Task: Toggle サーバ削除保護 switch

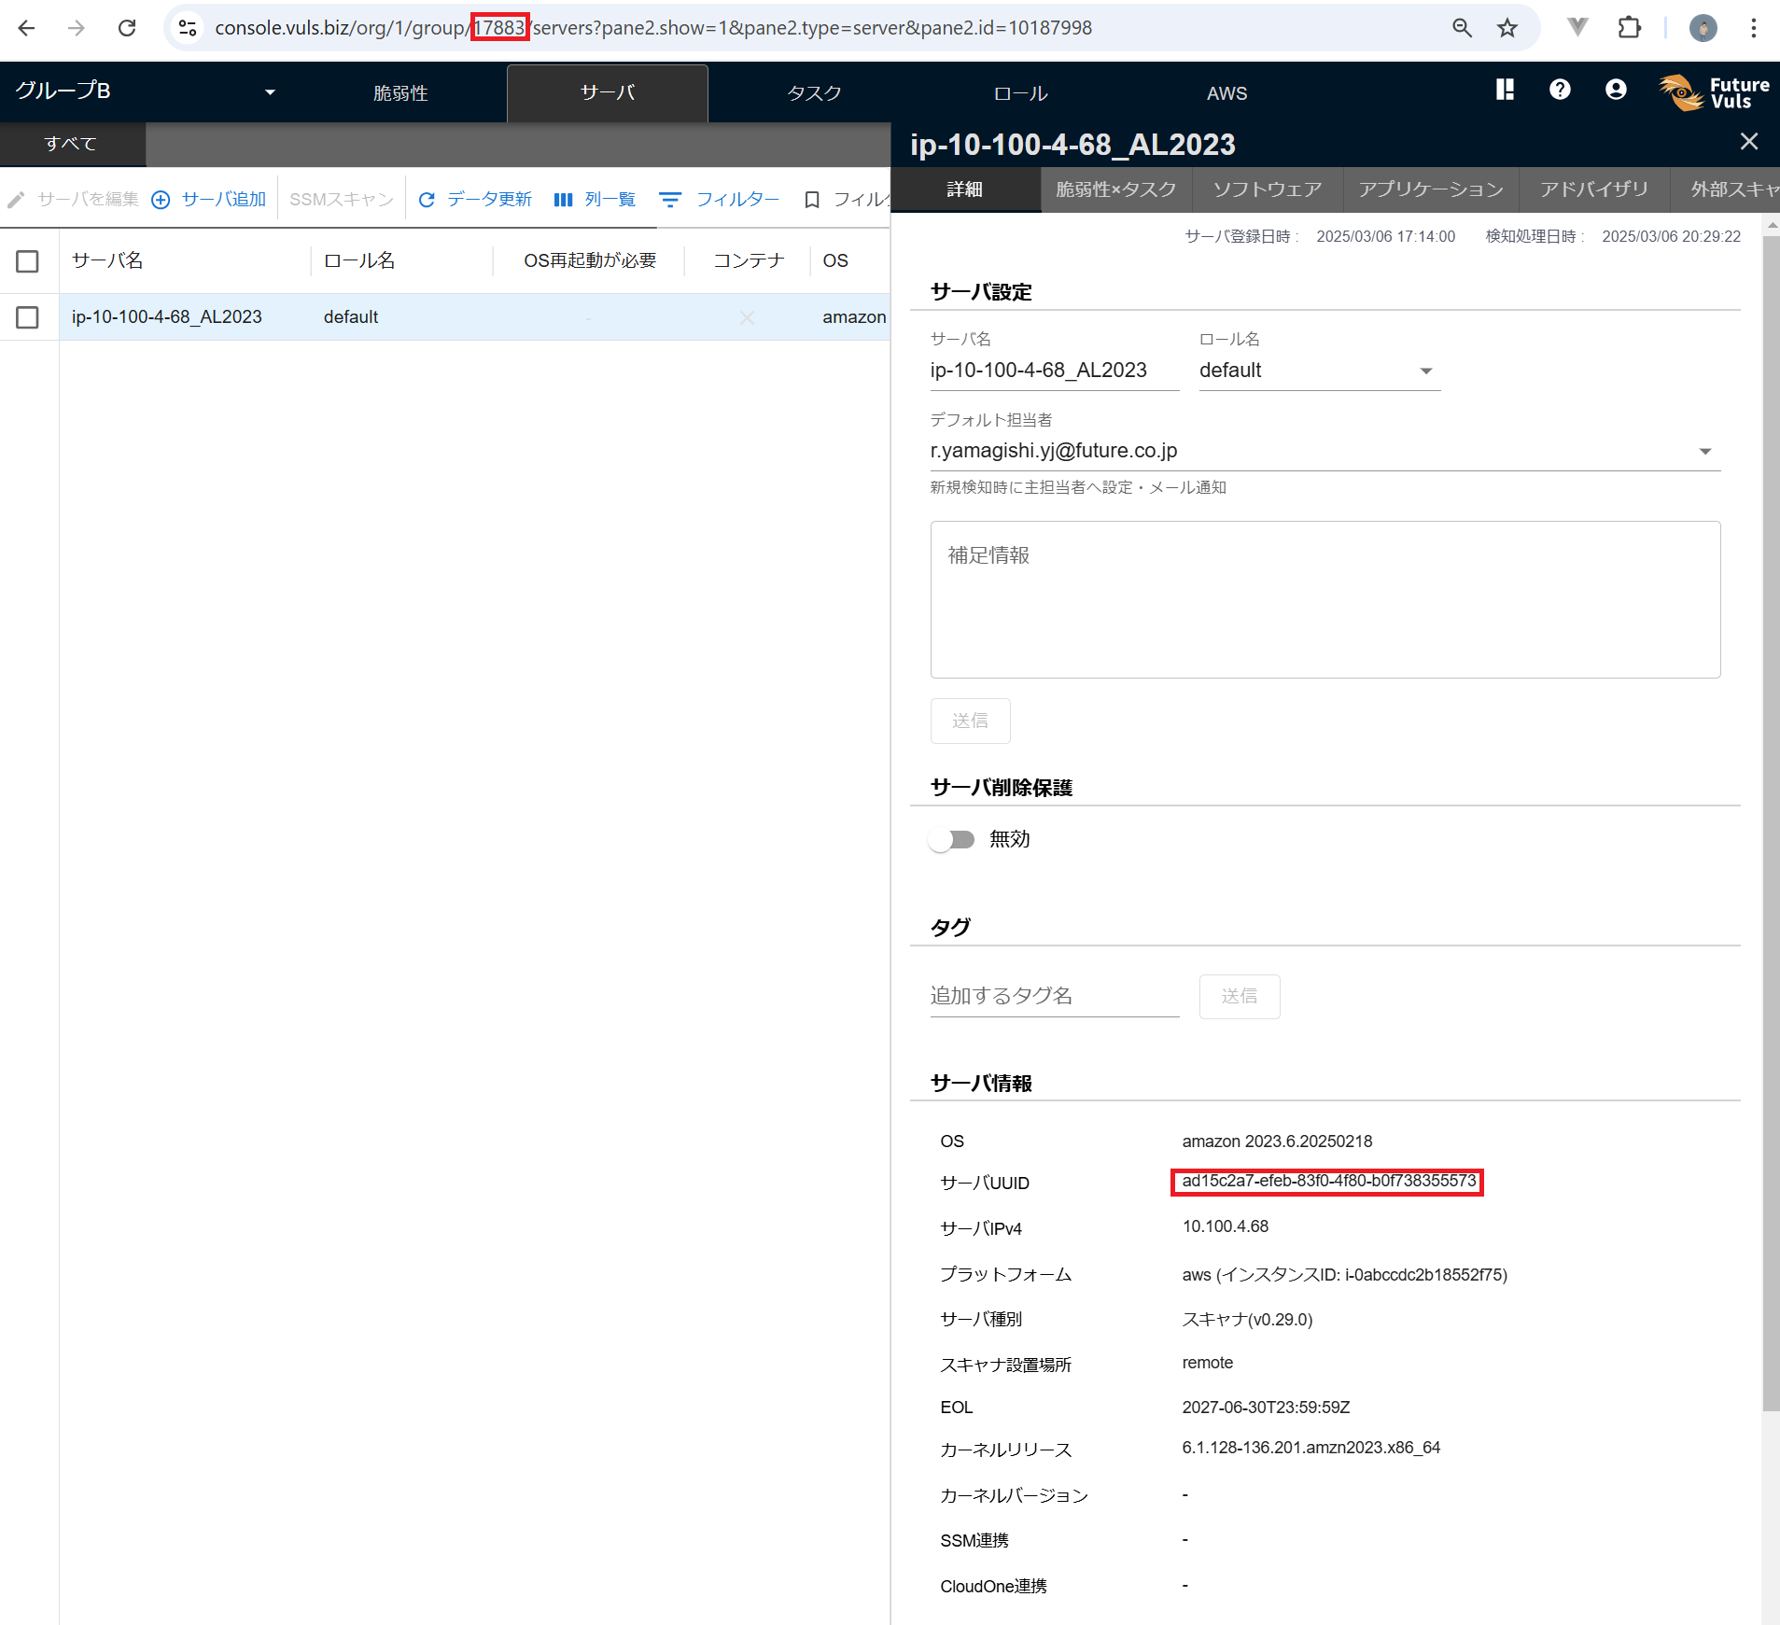Action: click(952, 840)
